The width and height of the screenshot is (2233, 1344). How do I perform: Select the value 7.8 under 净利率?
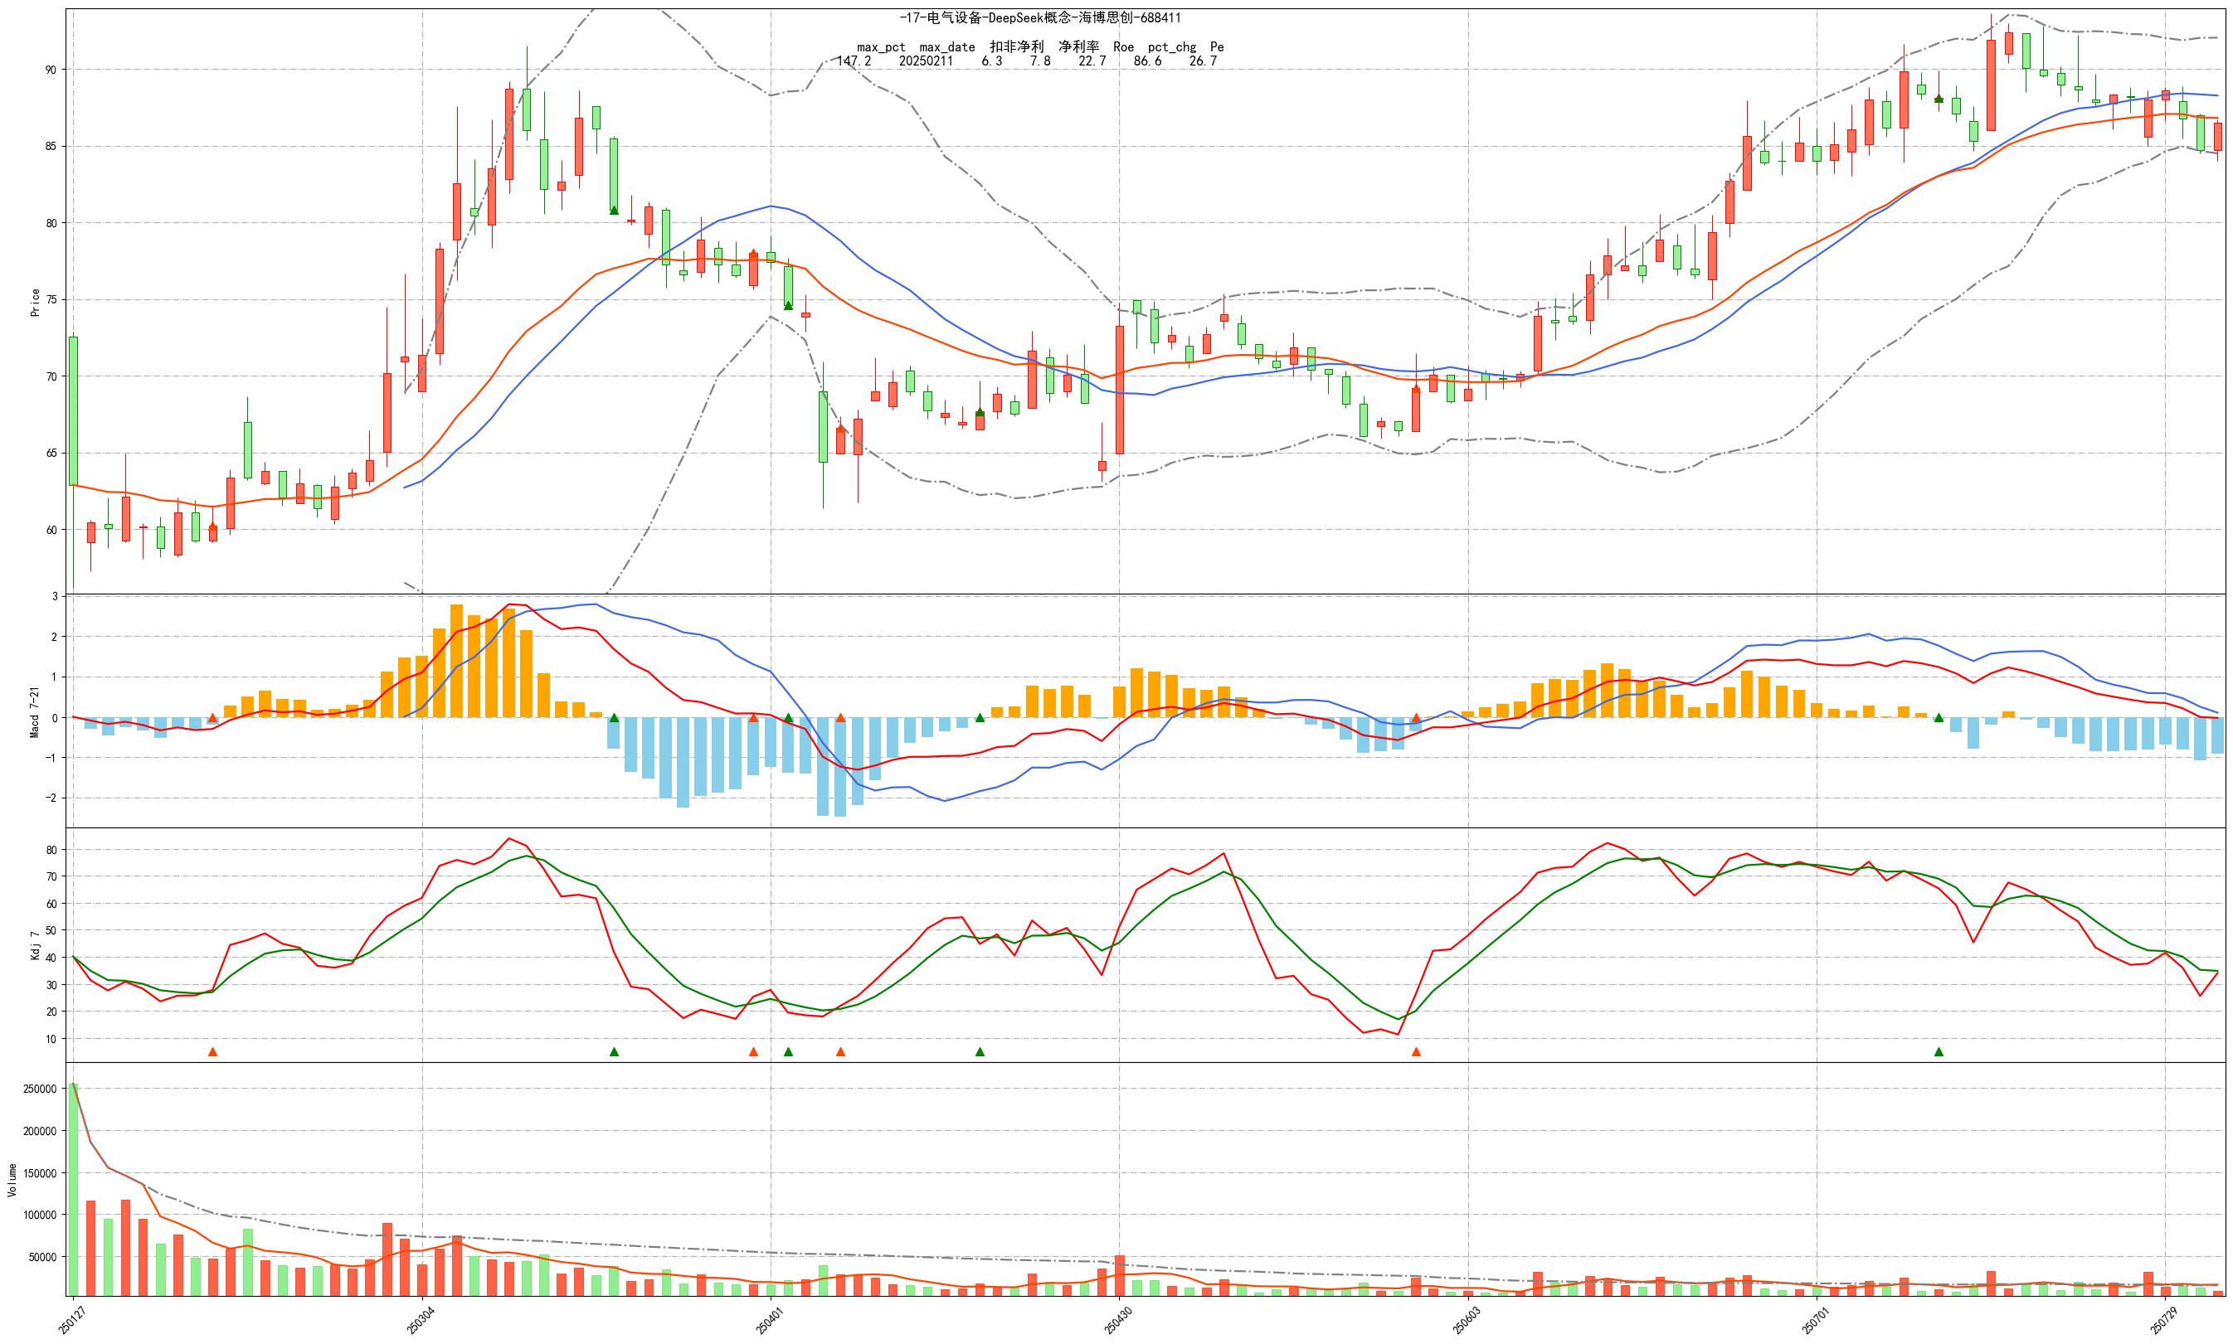coord(1040,61)
